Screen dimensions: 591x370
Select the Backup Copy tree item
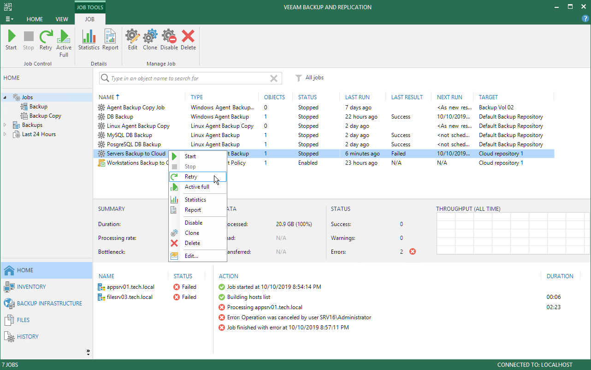point(45,116)
